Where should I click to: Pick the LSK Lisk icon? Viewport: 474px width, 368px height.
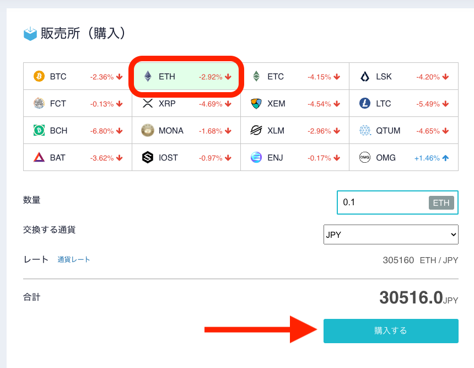click(365, 76)
